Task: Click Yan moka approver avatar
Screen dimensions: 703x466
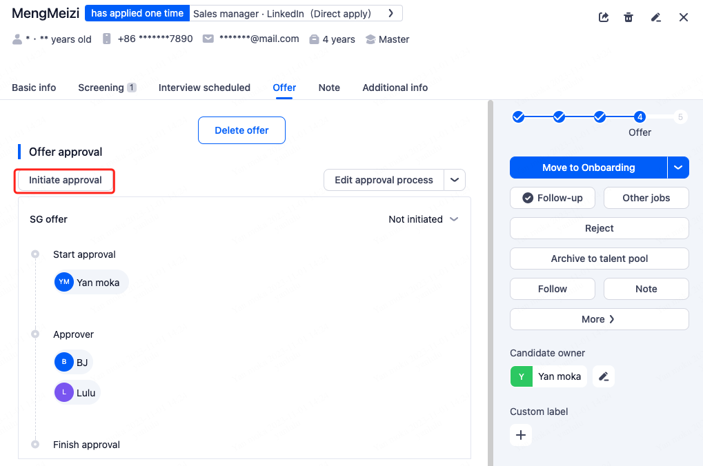Action: (x=64, y=282)
